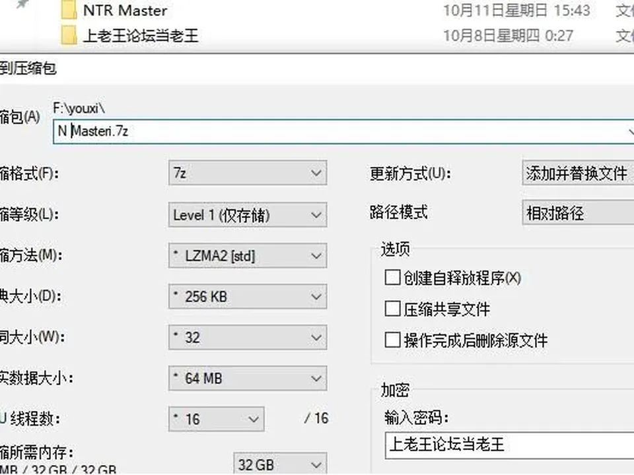The image size is (634, 475).
Task: Click the date 10月8日星期四 0:27
Action: (x=509, y=36)
